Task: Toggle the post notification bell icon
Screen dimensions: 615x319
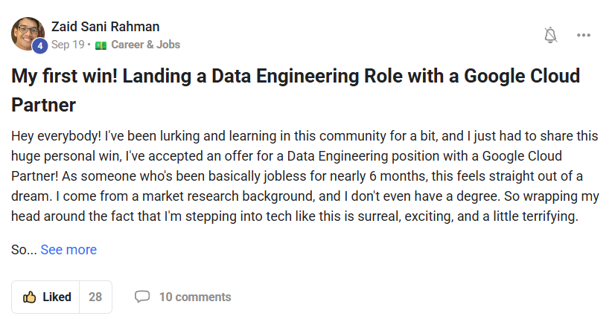Action: (550, 35)
